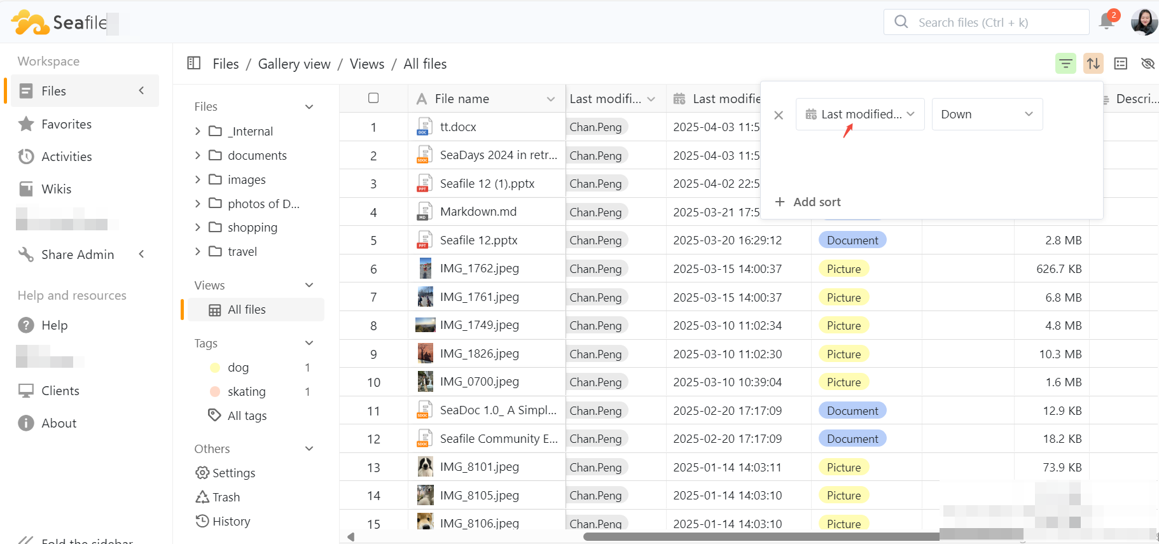Click the filter icon in the toolbar
The width and height of the screenshot is (1159, 544).
(x=1065, y=64)
